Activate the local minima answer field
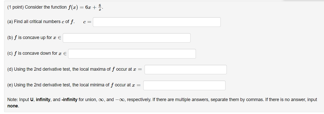 (184, 85)
